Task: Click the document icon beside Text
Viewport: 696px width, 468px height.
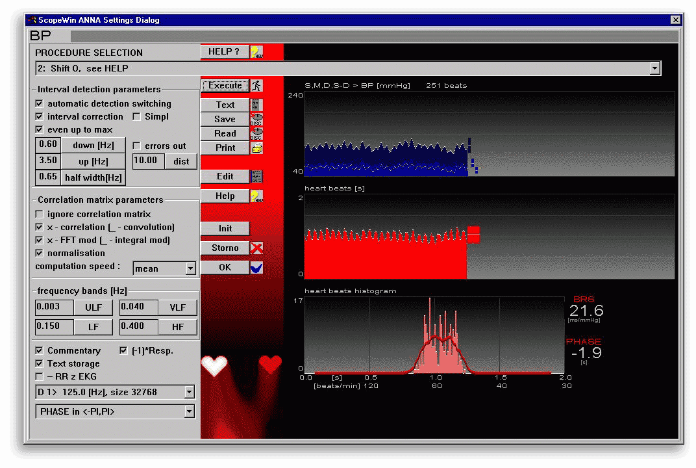Action: (x=256, y=105)
